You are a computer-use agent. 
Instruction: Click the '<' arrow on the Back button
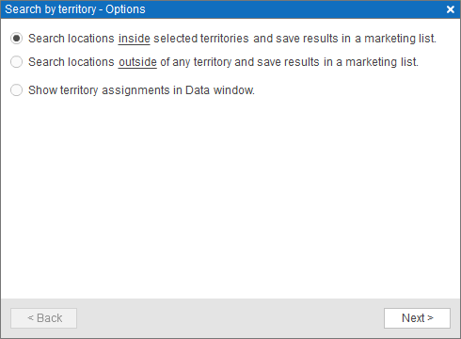pos(30,318)
